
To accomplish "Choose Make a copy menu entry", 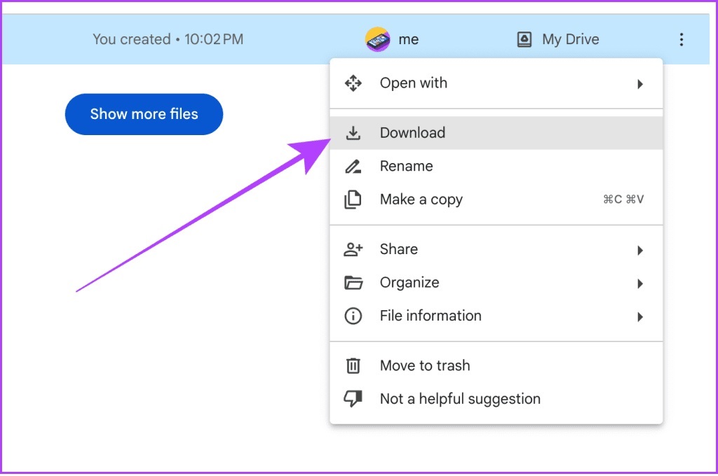I will point(496,199).
